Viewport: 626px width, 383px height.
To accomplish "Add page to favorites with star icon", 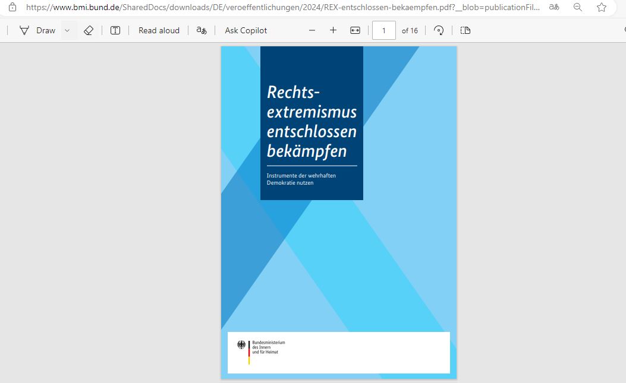I will 601,7.
